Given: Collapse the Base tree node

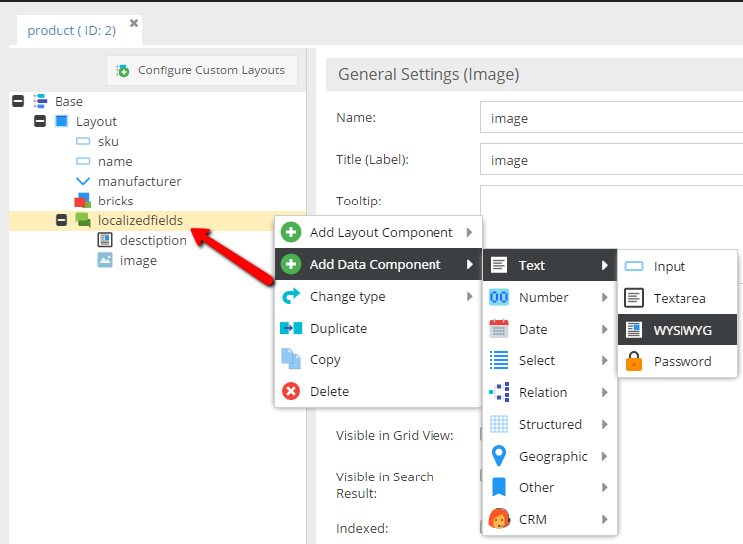Looking at the screenshot, I should click(17, 102).
